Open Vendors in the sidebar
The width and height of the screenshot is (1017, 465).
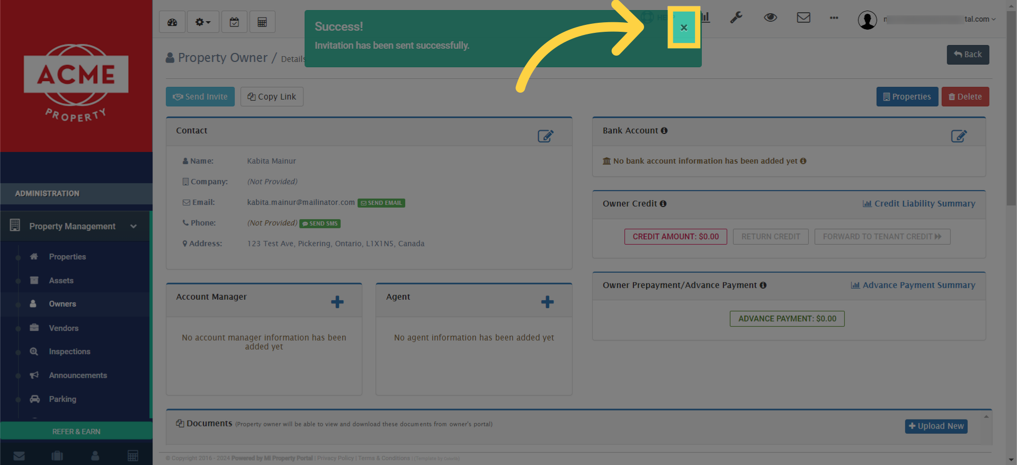[x=64, y=328]
